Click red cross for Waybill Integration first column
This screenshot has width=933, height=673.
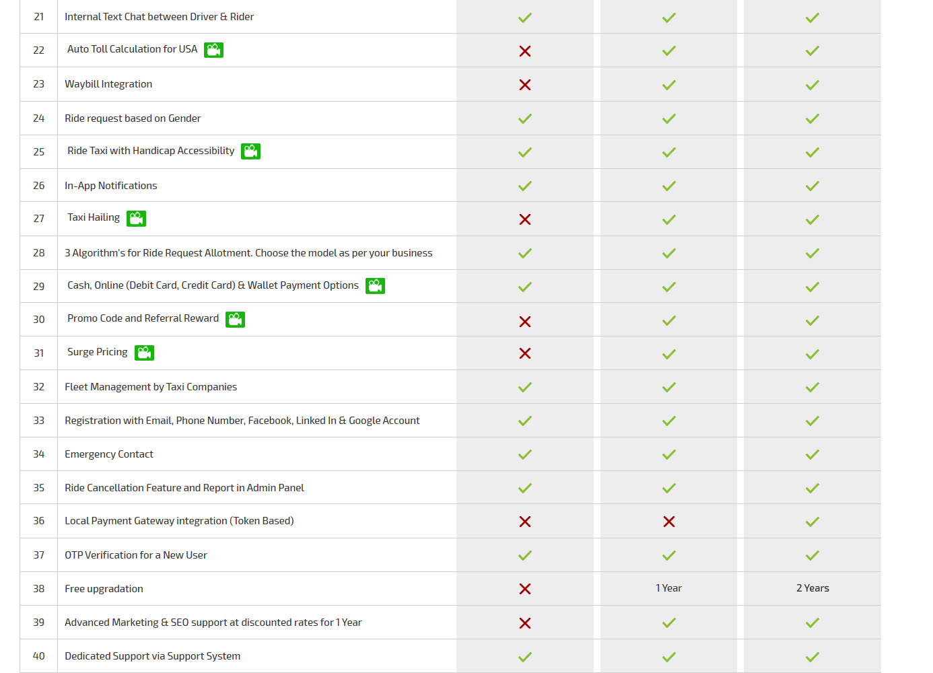525,85
